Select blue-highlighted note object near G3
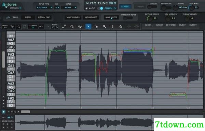 click(138, 50)
